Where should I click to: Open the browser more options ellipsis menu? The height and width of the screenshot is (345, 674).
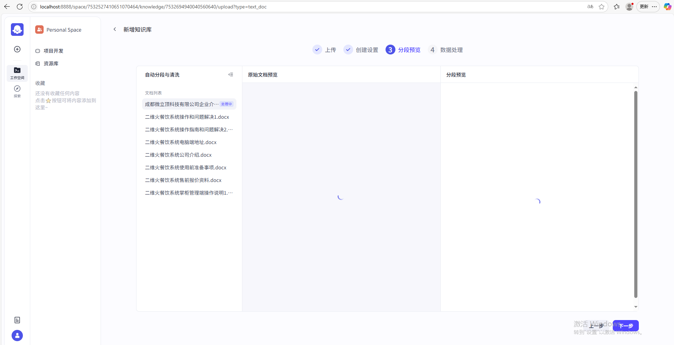(x=654, y=7)
